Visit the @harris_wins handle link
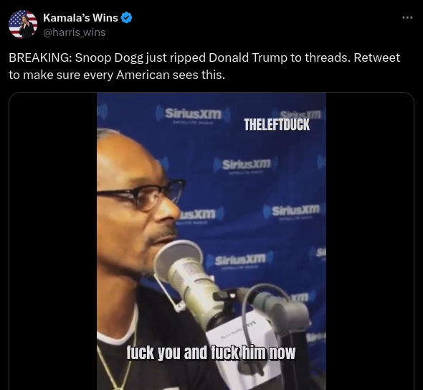The image size is (423, 390). [74, 32]
